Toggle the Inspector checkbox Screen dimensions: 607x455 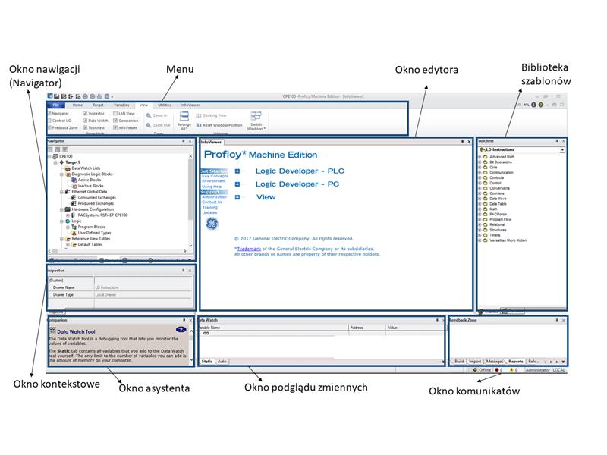[x=85, y=113]
